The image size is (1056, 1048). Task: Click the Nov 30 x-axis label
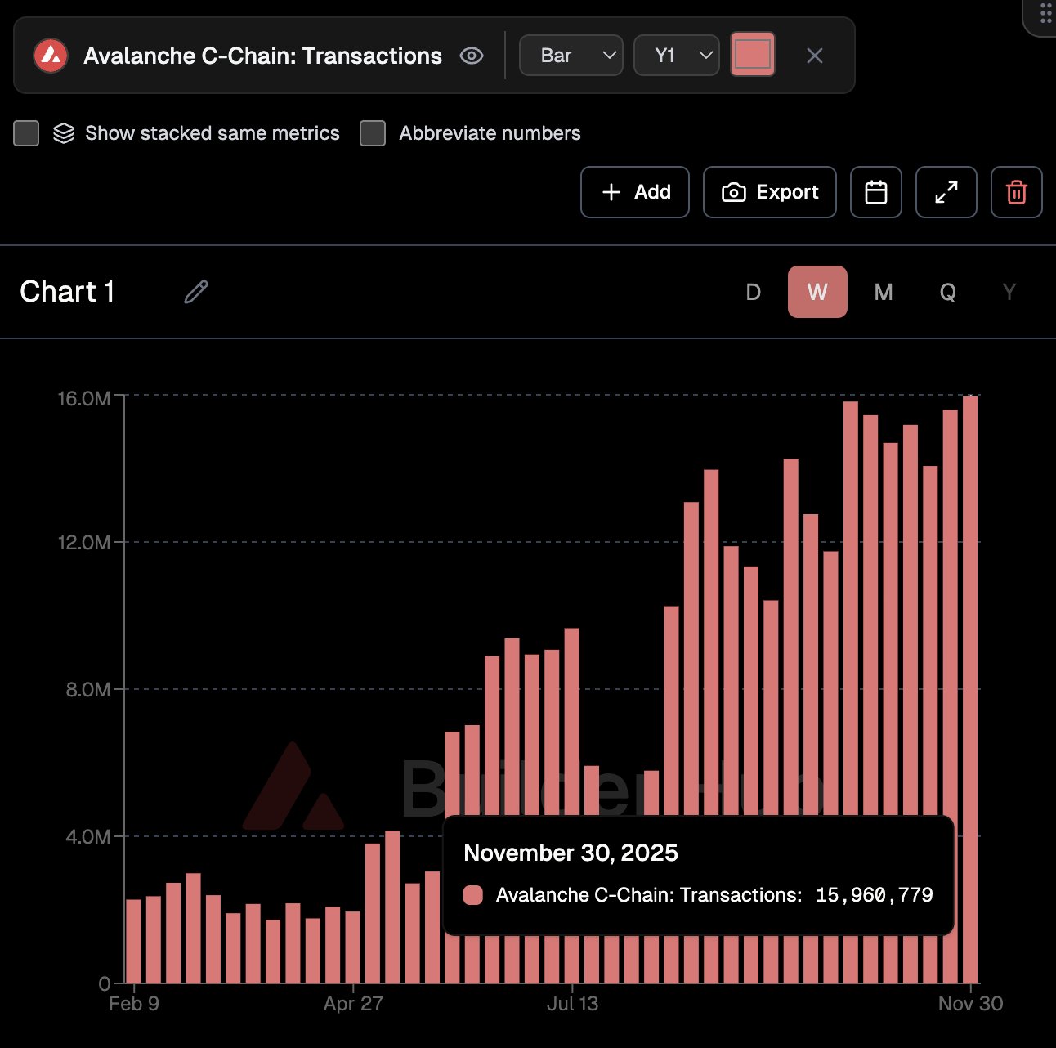click(970, 1004)
